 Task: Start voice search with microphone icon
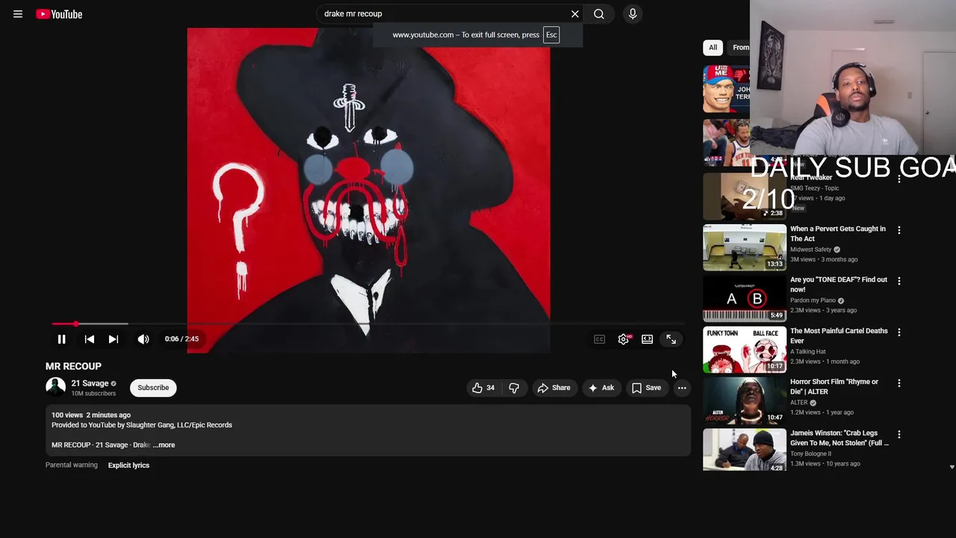[x=633, y=14]
